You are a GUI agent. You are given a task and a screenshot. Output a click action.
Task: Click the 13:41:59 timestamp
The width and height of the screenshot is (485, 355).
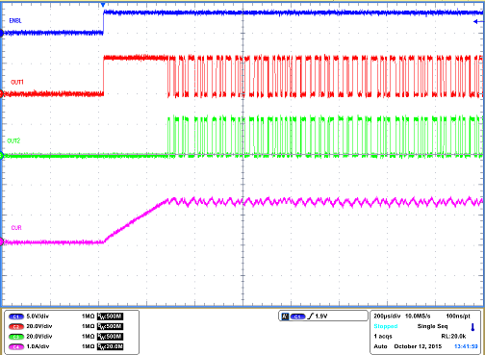tap(466, 346)
